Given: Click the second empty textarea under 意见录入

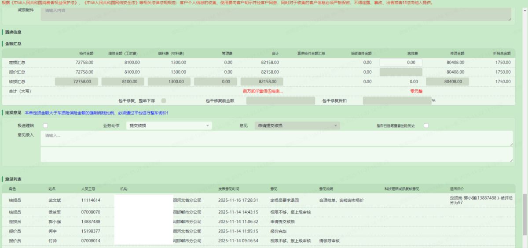Looking at the screenshot, I should (x=276, y=154).
